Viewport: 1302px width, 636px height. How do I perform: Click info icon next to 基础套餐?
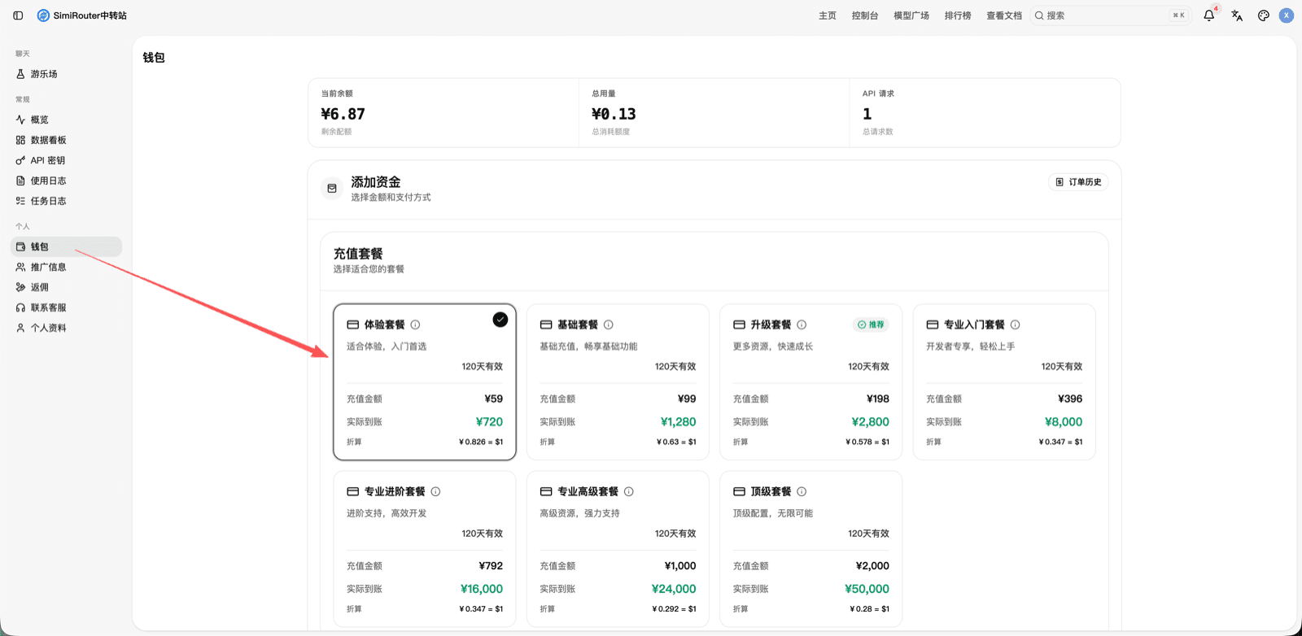coord(609,325)
